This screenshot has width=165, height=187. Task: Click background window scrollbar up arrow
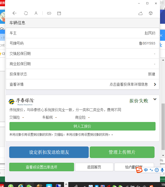(x=163, y=60)
